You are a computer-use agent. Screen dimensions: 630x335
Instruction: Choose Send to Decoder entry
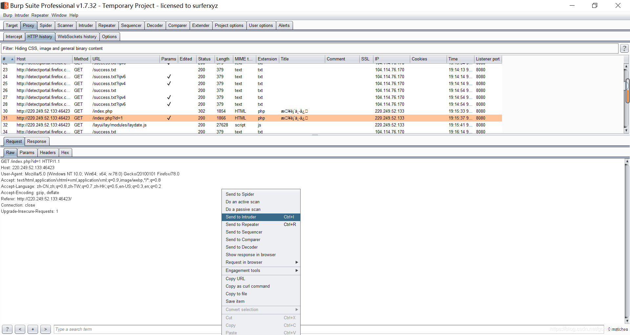[x=261, y=247]
